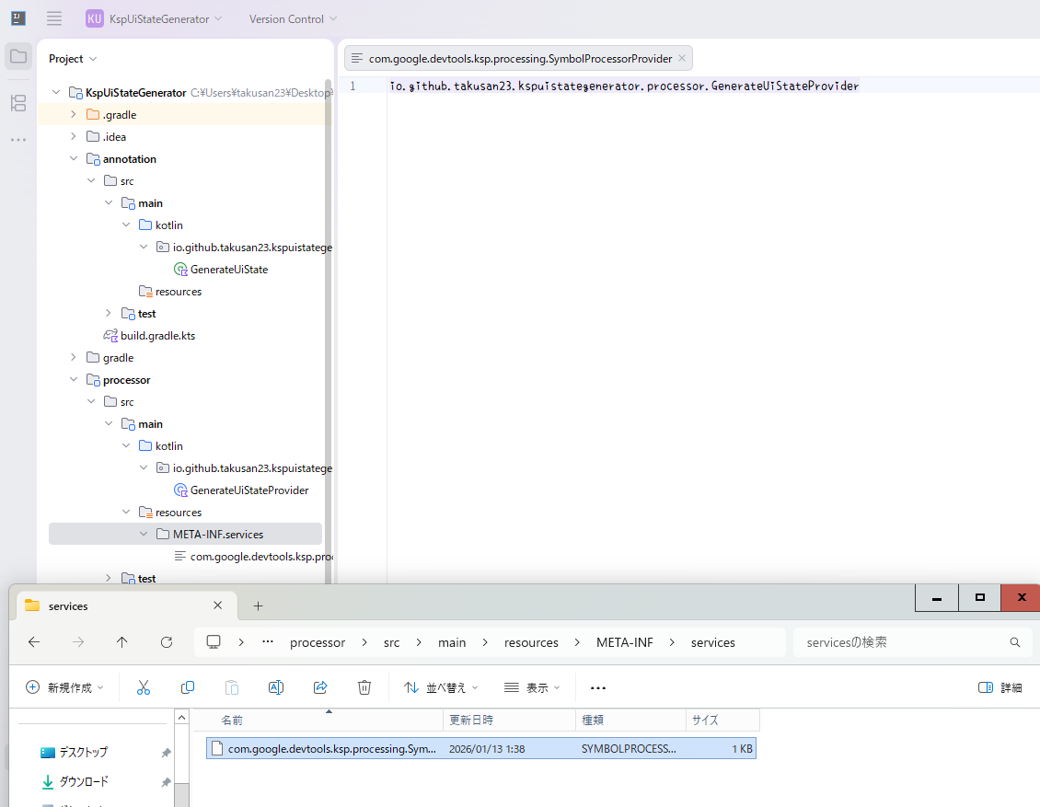Viewport: 1040px width, 807px height.
Task: Select GenerateUiStateProvider in project tree
Action: pyautogui.click(x=248, y=490)
